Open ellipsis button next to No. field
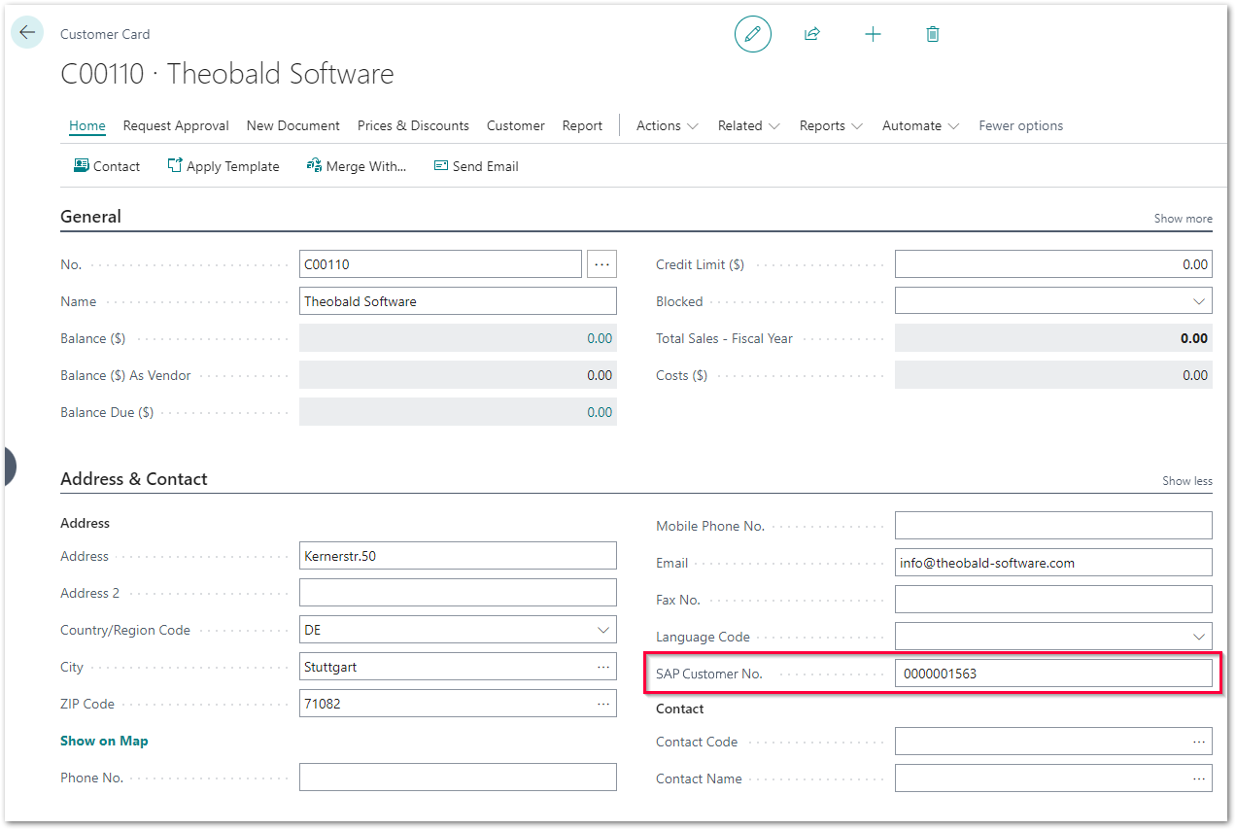Viewport: 1236px width, 830px height. point(601,264)
